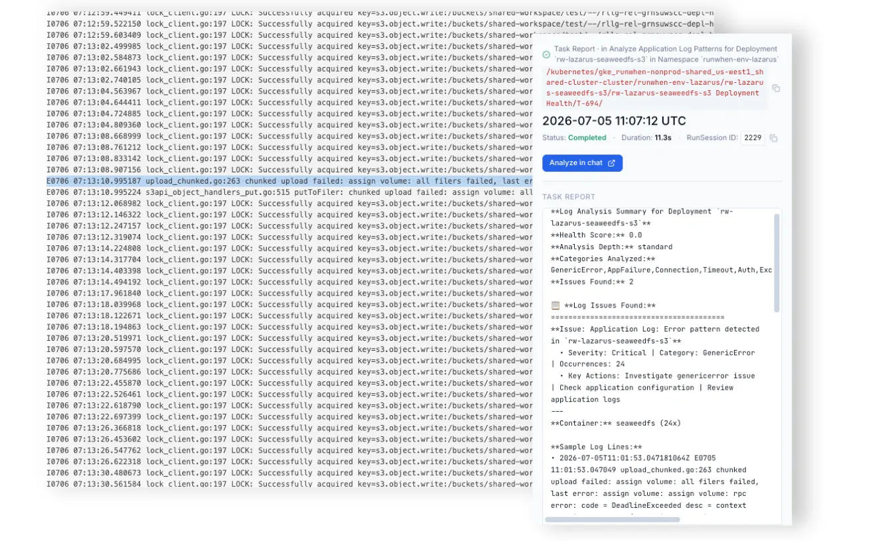Click the Categories Analyzed label in the report
Viewport: 884px width, 541px height.
(x=603, y=259)
